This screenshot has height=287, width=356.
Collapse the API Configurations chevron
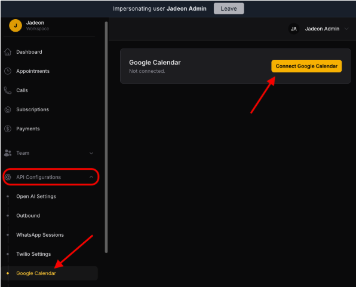(91, 177)
